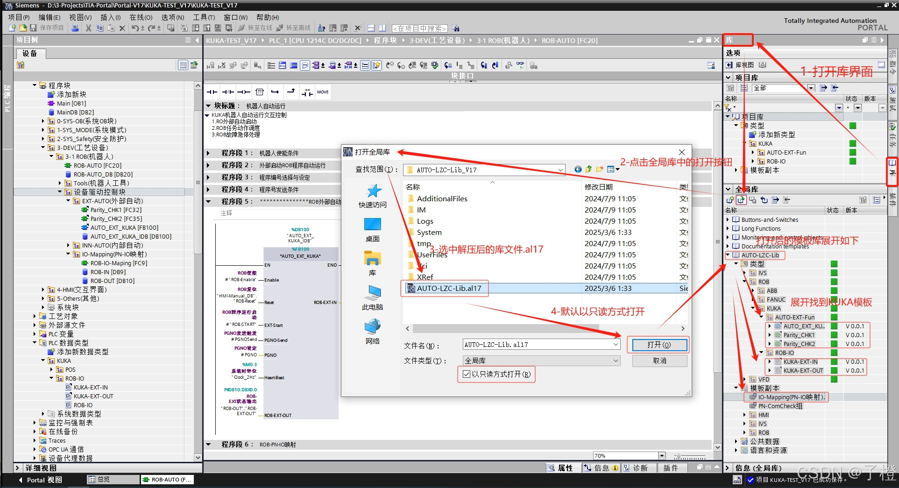Open a global library in library panel
899x488 pixels.
[741, 200]
